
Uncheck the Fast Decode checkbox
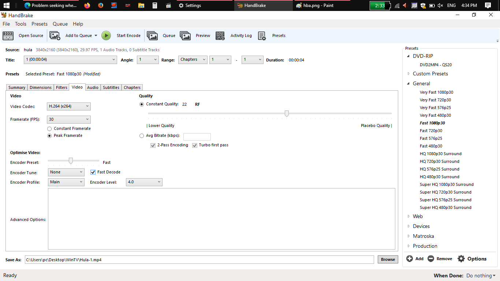tap(93, 172)
